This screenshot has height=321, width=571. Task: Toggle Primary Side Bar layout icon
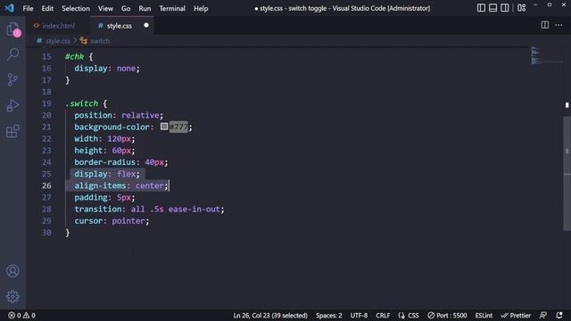[481, 8]
